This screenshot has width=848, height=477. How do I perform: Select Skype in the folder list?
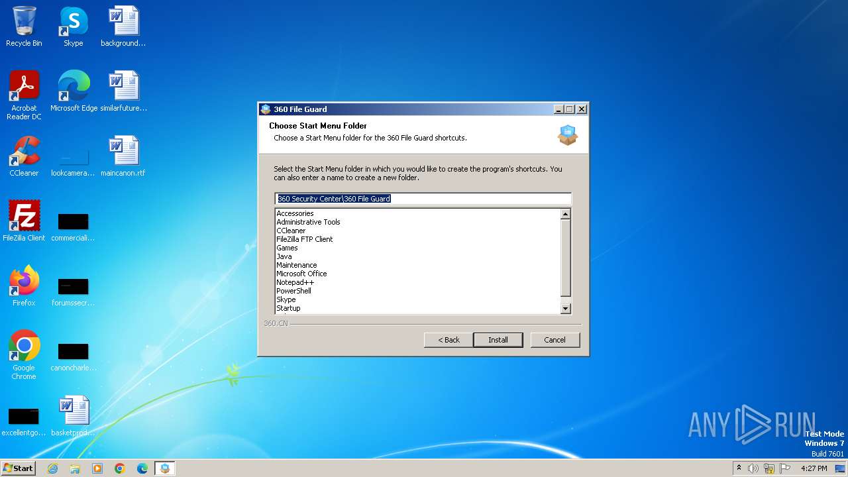coord(286,299)
